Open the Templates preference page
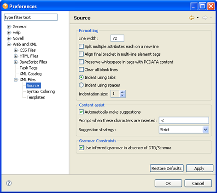Viewport: 217px width, 193px height. [x=35, y=97]
